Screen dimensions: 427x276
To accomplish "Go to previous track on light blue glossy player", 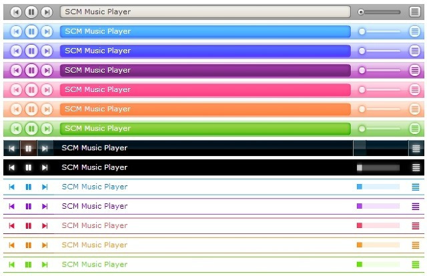I will click(16, 31).
